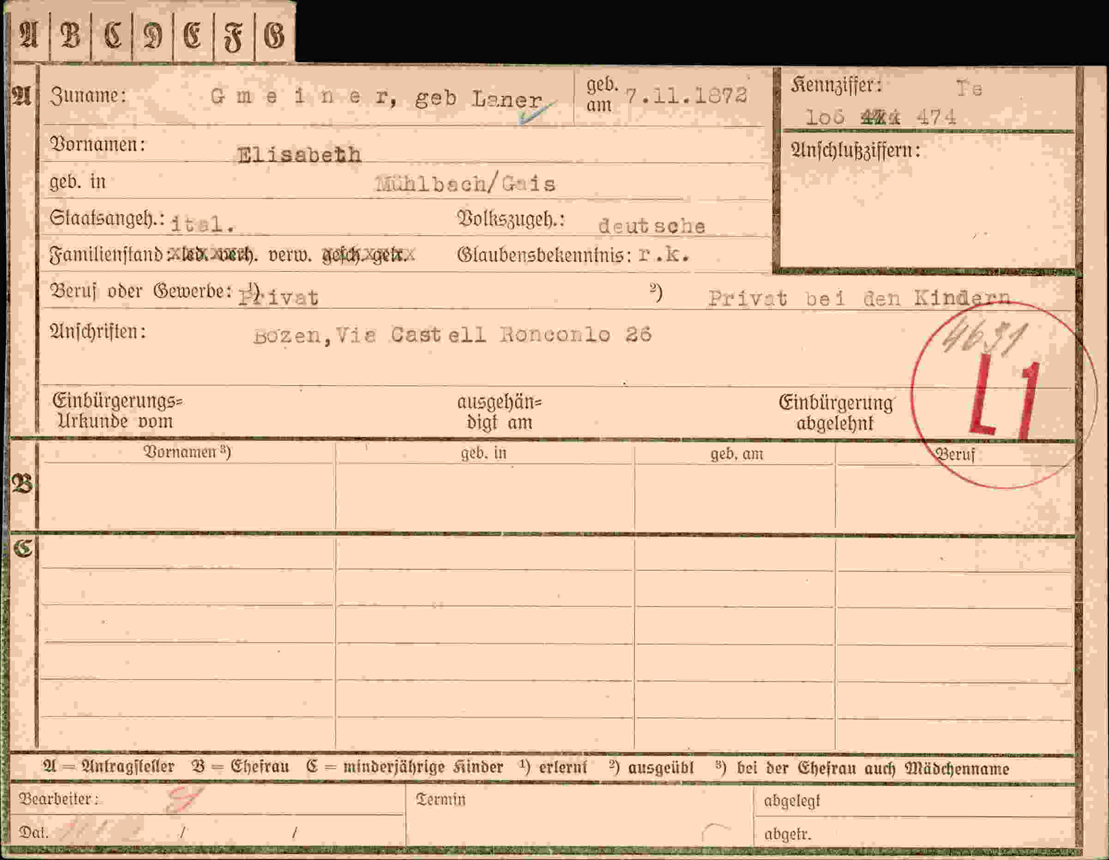Image resolution: width=1109 pixels, height=860 pixels.
Task: Select index tab letter A
Action: (29, 36)
